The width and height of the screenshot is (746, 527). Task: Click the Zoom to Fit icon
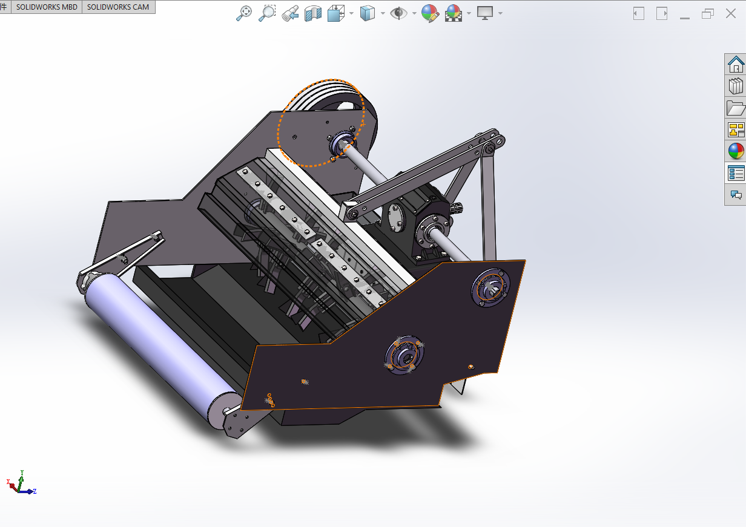[x=243, y=13]
